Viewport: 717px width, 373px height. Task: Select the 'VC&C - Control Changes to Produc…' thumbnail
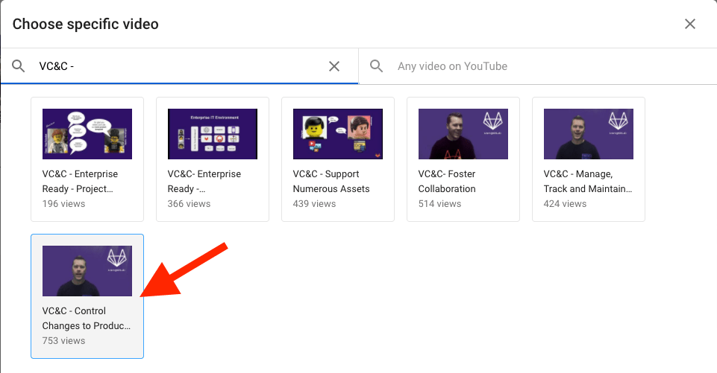87,271
